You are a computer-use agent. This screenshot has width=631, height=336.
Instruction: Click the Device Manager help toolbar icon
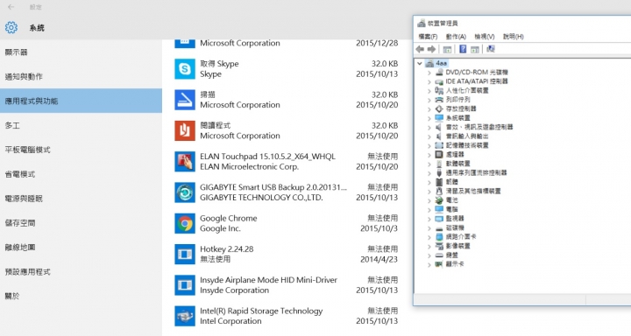coord(463,49)
